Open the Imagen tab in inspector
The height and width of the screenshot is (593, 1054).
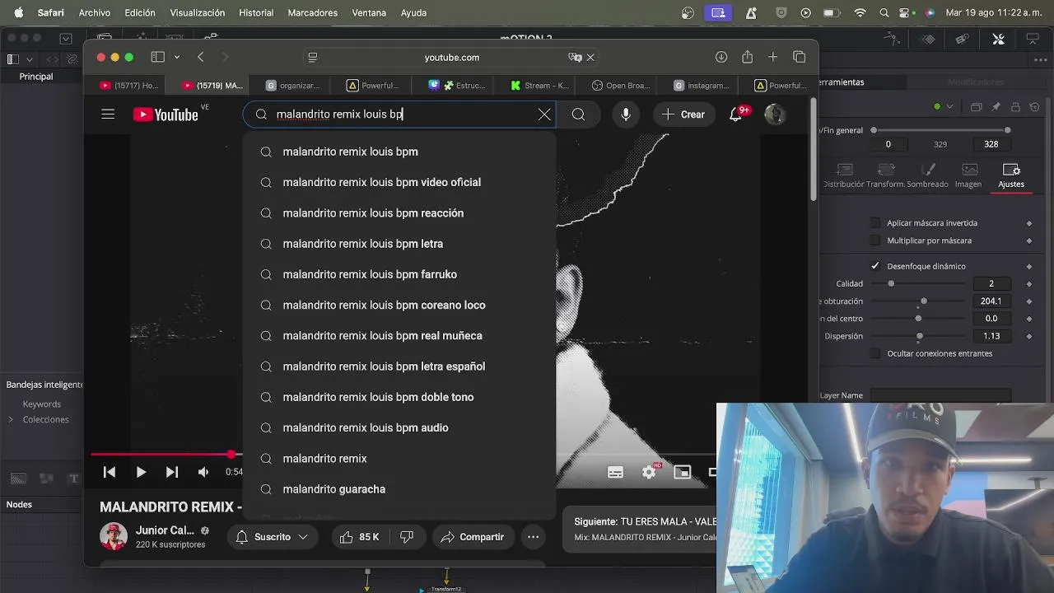tap(968, 175)
